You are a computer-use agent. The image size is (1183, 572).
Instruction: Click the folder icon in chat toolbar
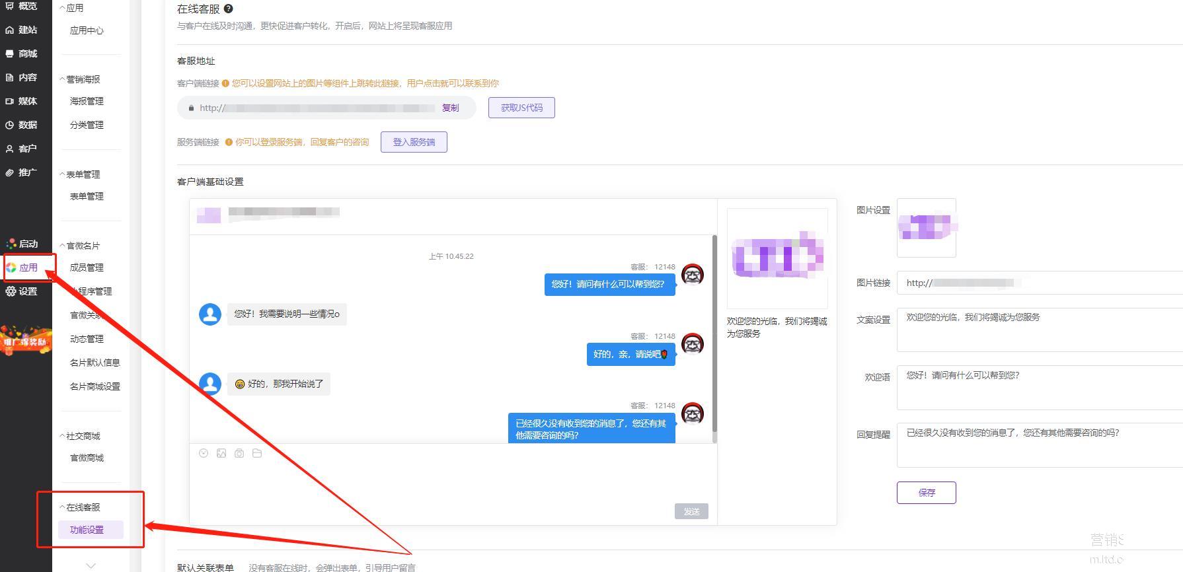tap(257, 453)
